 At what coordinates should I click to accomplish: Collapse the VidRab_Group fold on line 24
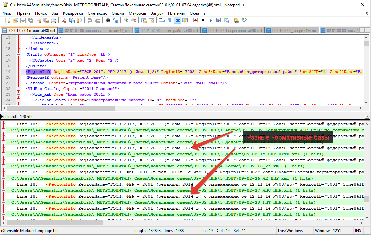point(18,100)
